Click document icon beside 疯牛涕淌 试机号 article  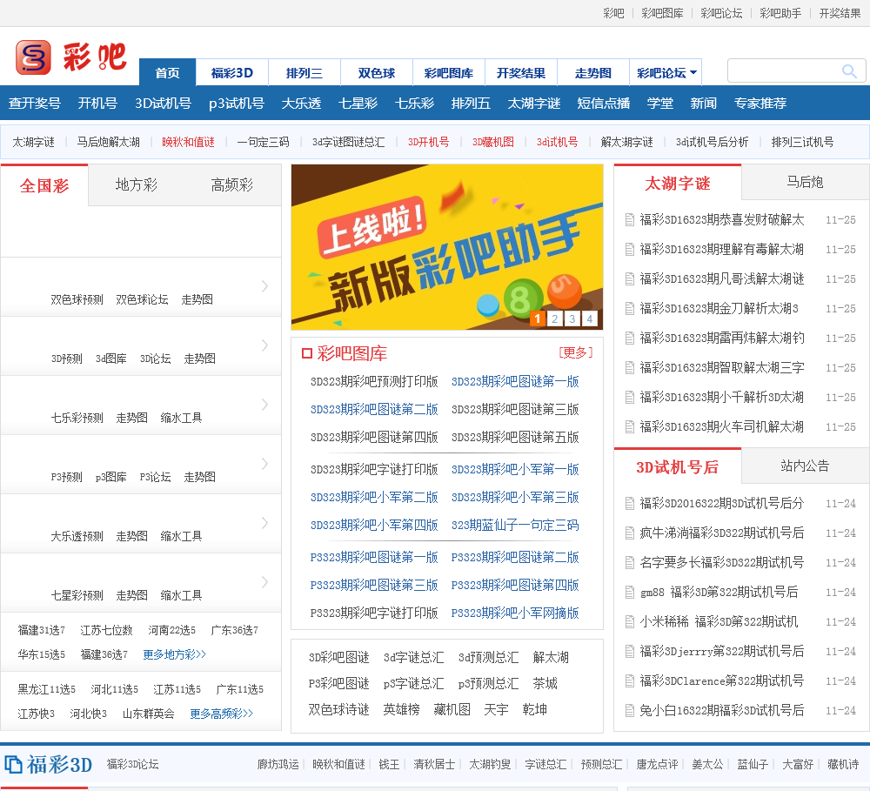(x=630, y=533)
